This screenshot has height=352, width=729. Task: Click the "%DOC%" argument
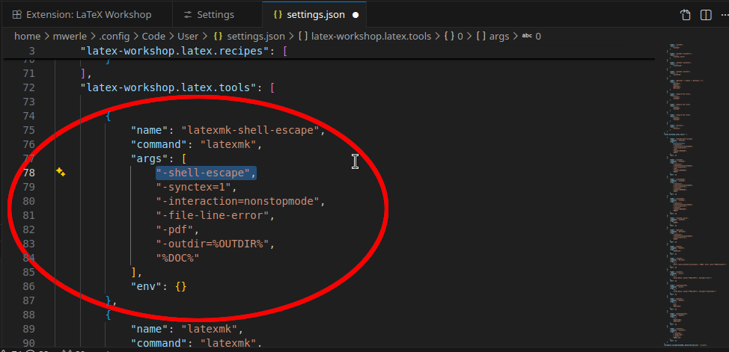(x=178, y=258)
